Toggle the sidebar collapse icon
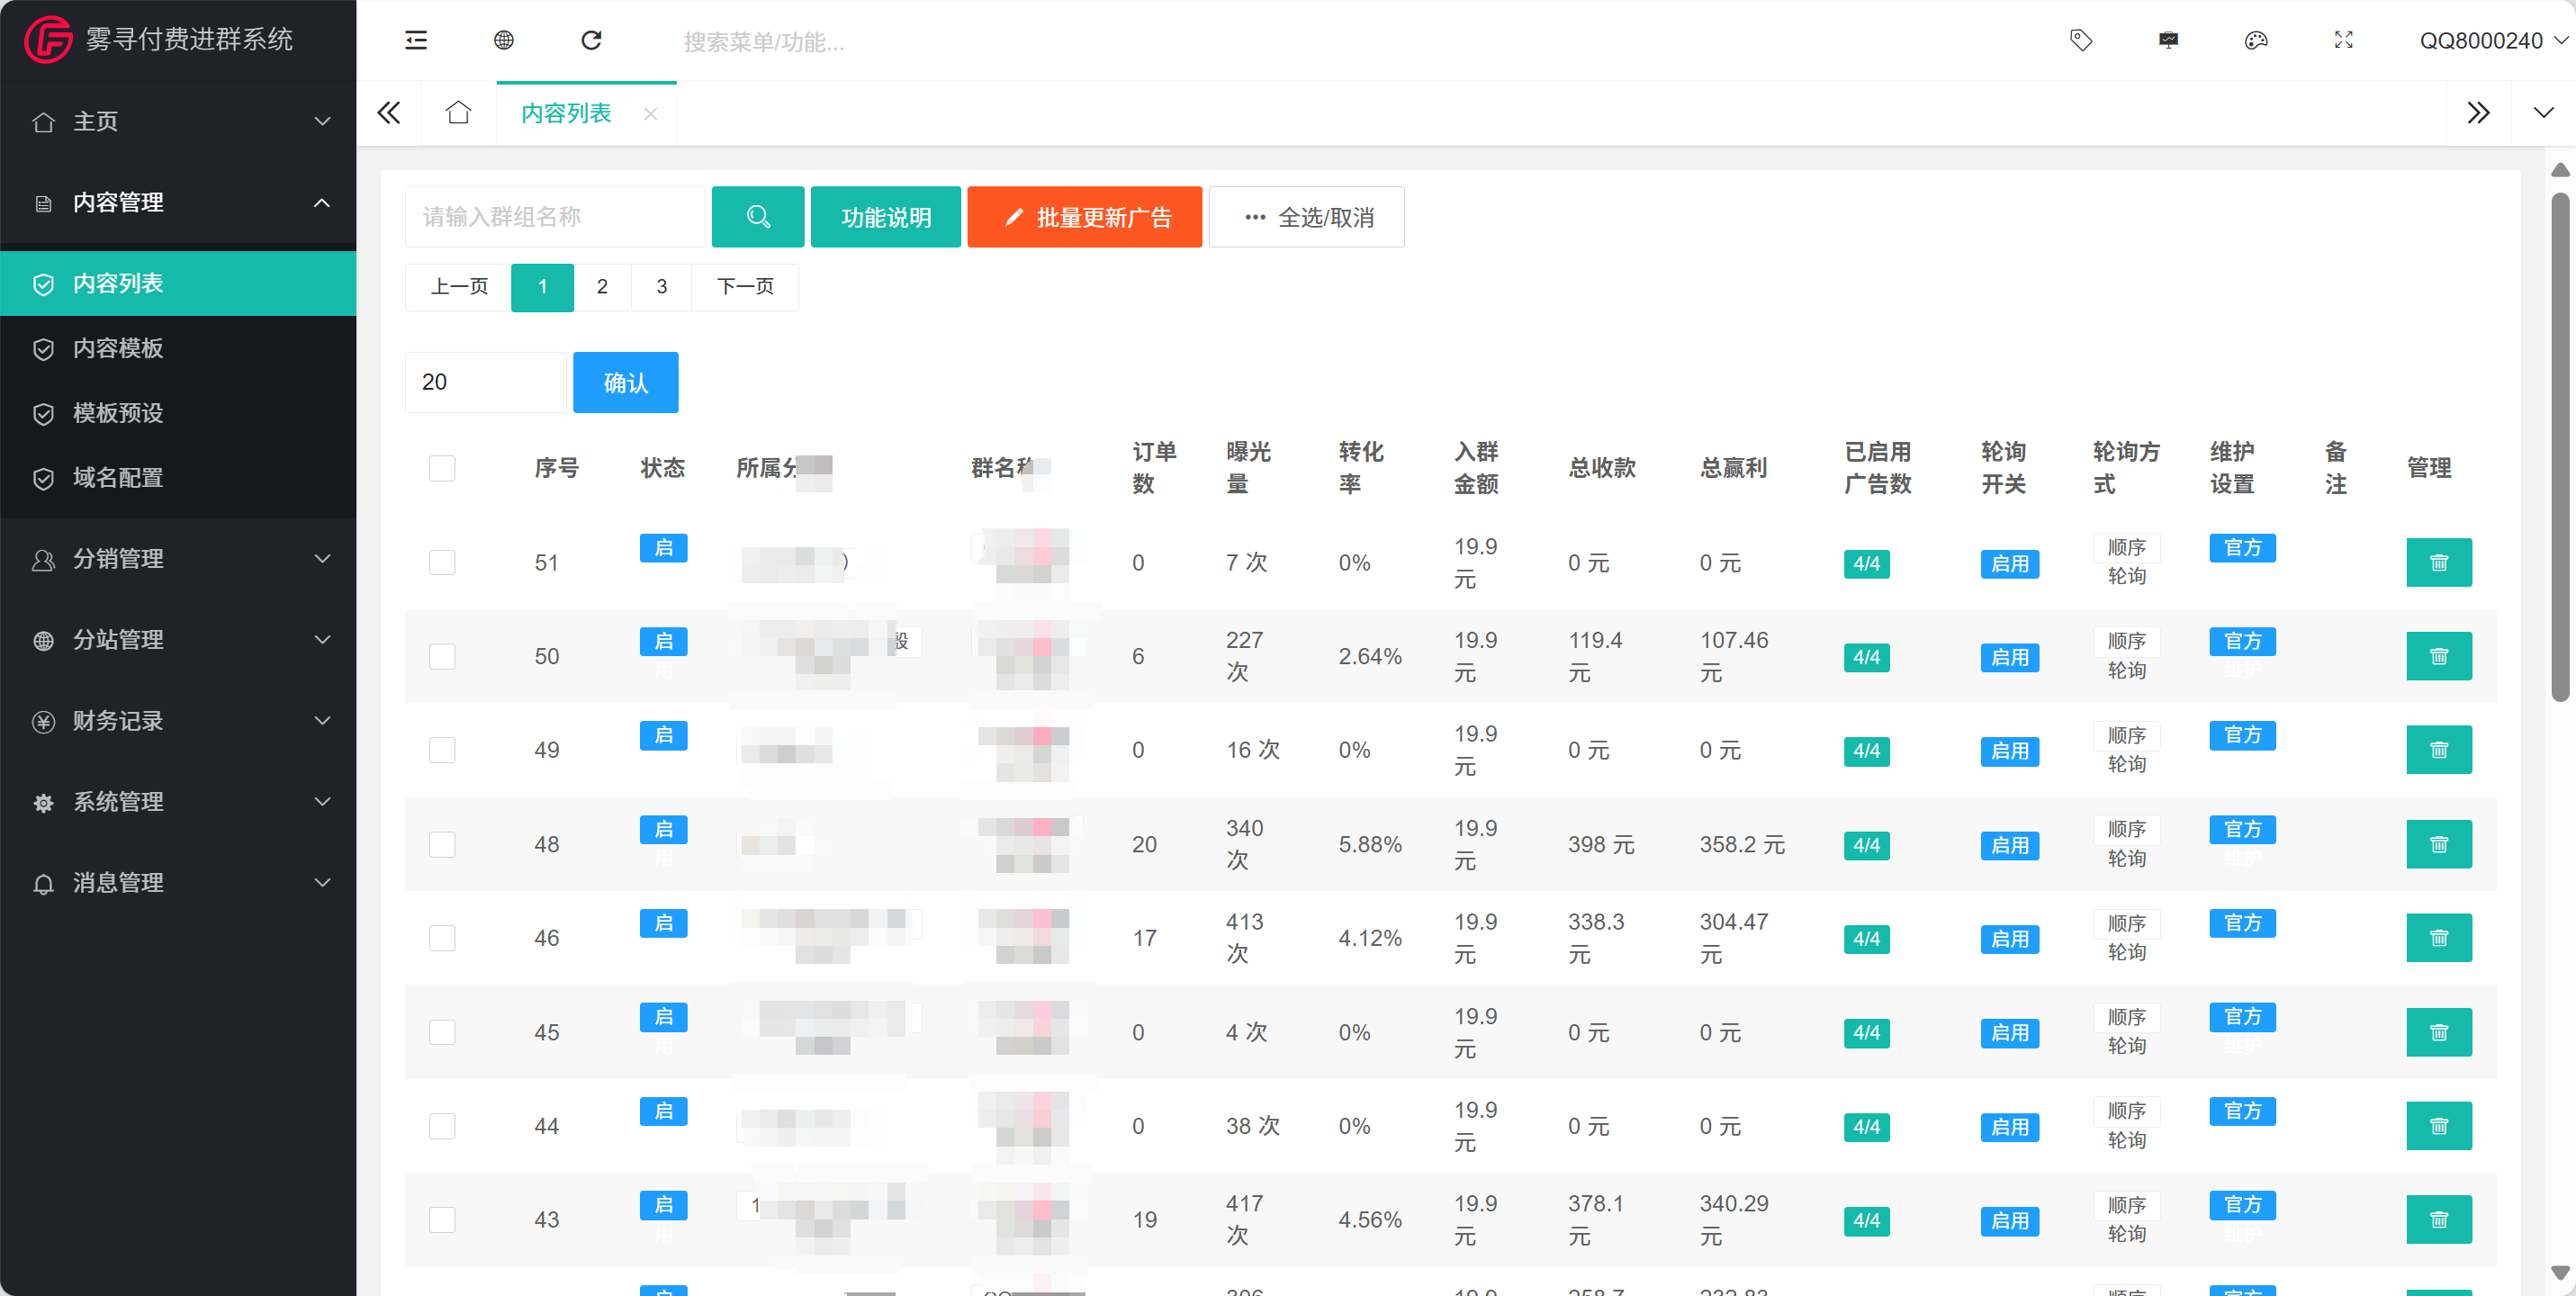Viewport: 2576px width, 1296px height. (x=416, y=40)
